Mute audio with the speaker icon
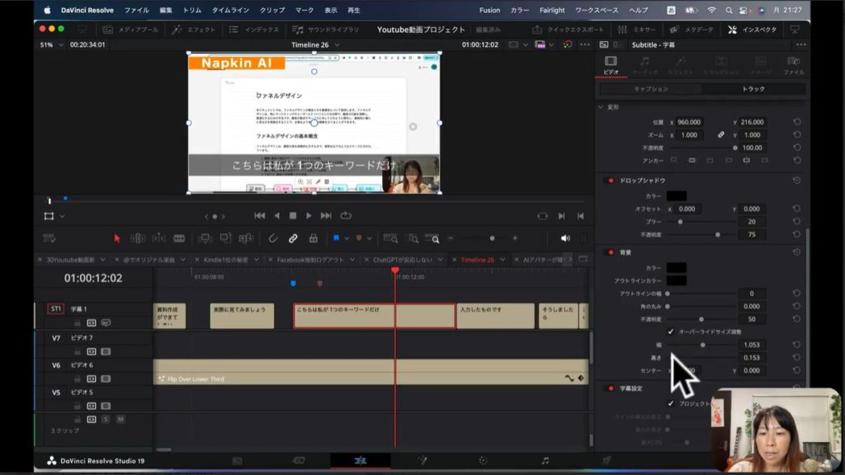Image resolution: width=845 pixels, height=475 pixels. pos(565,238)
